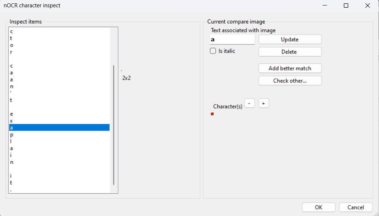The image size is (379, 216).
Task: Select the highlighted 'a' list item
Action: click(59, 128)
